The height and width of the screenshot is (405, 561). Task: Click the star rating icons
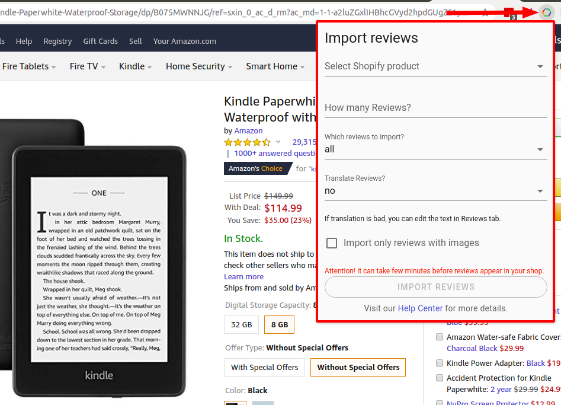click(x=247, y=142)
